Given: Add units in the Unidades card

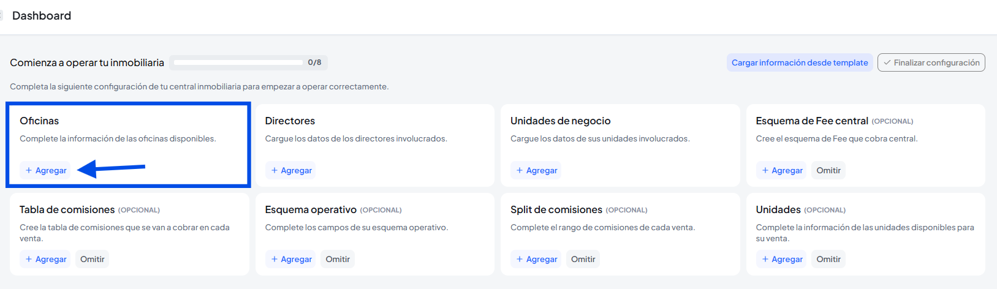Looking at the screenshot, I should [x=781, y=259].
